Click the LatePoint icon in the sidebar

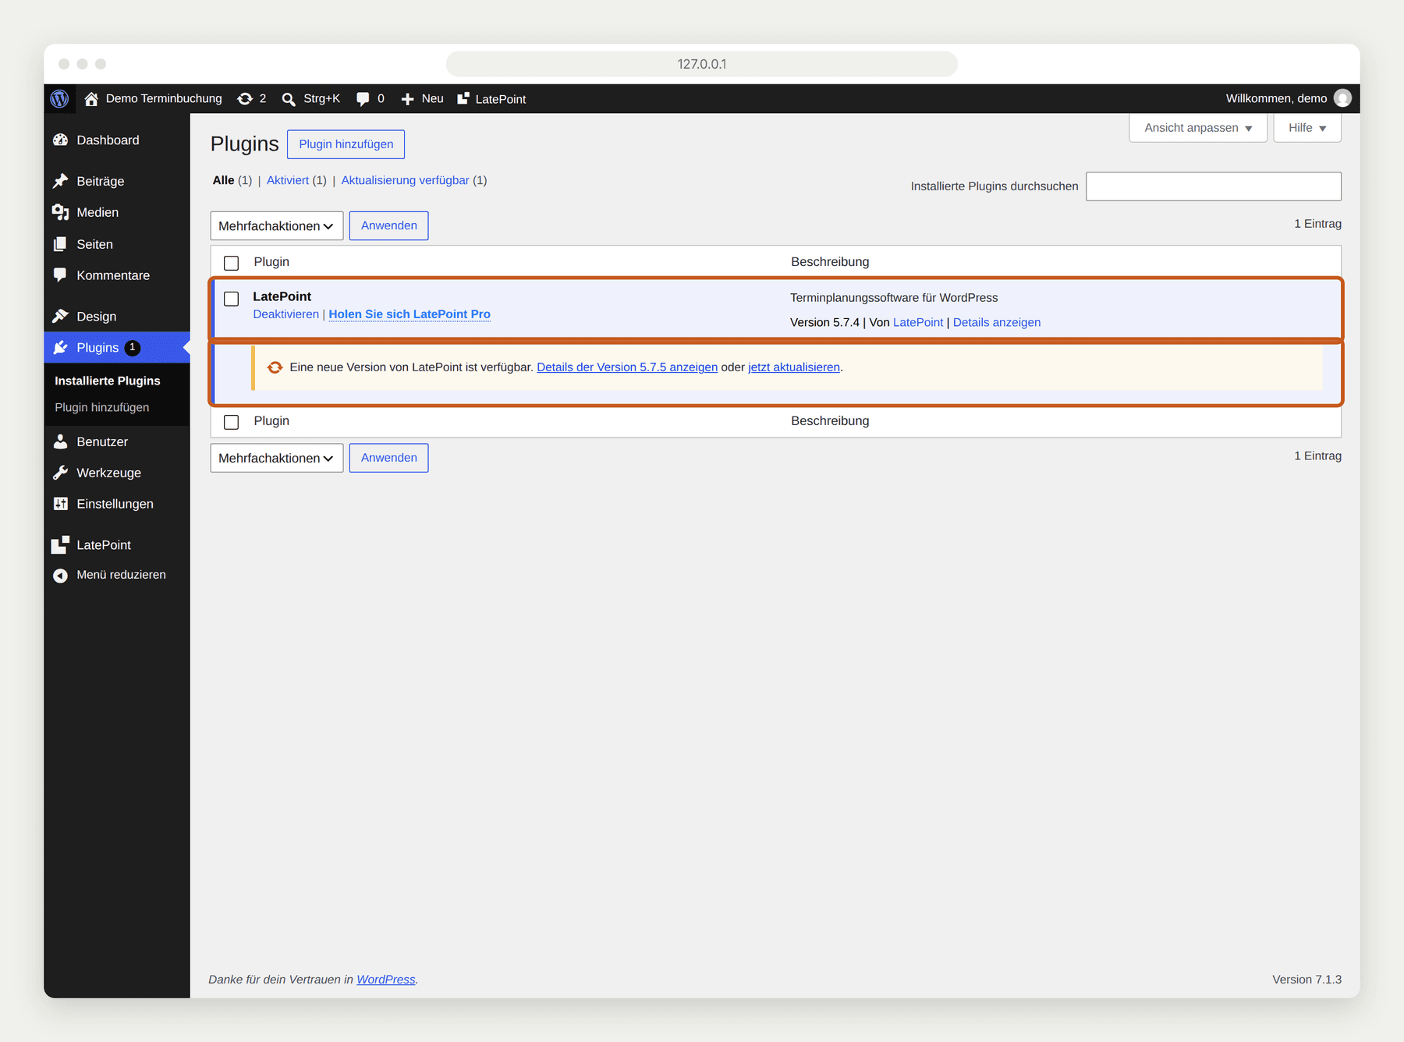pos(61,545)
